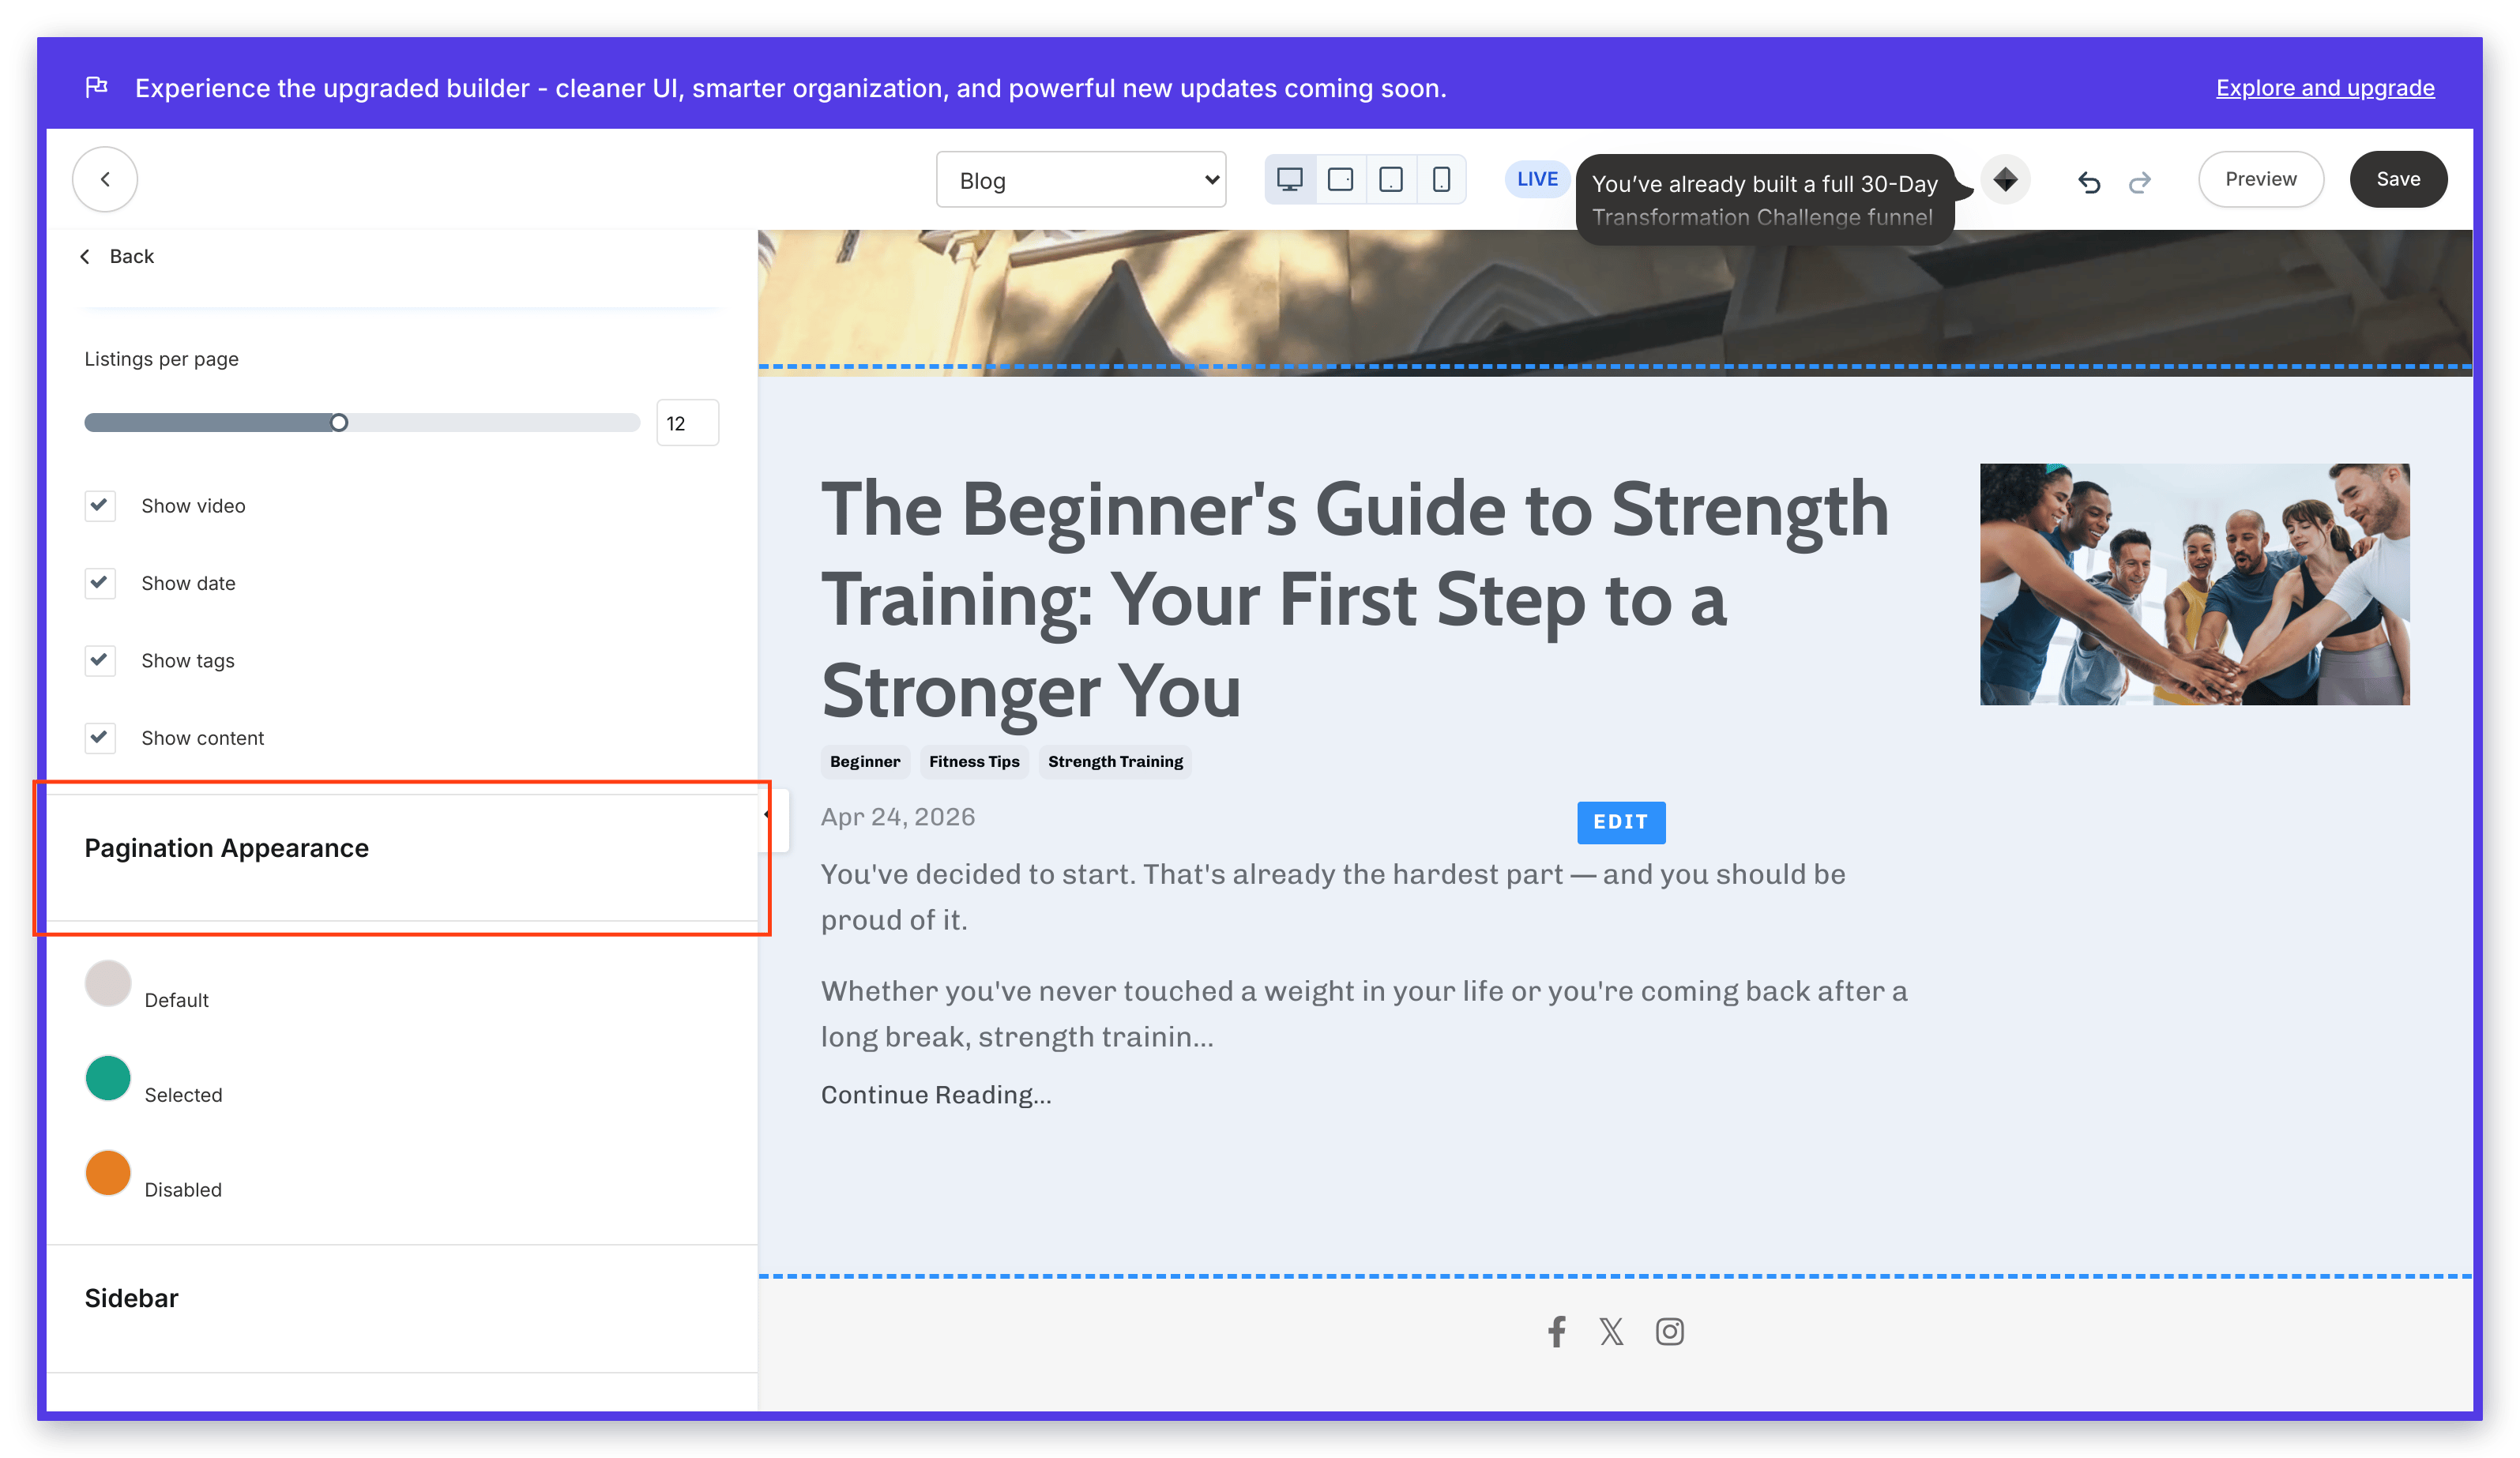
Task: Open the Selected pagination color swatch
Action: pos(108,1078)
